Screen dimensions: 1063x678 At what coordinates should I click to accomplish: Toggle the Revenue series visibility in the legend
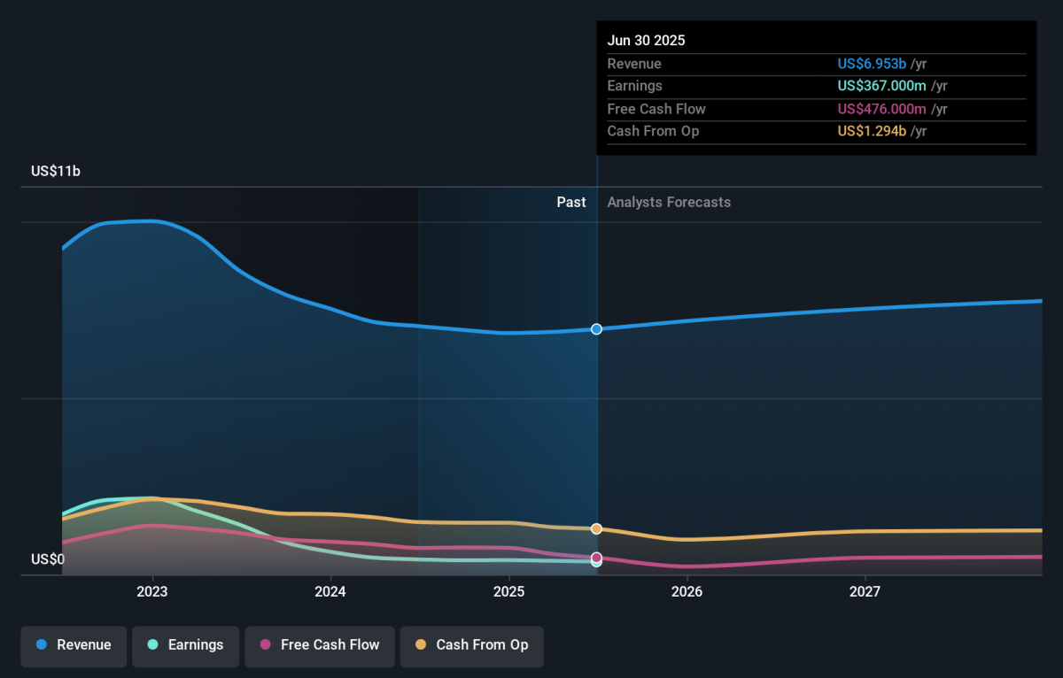tap(74, 645)
